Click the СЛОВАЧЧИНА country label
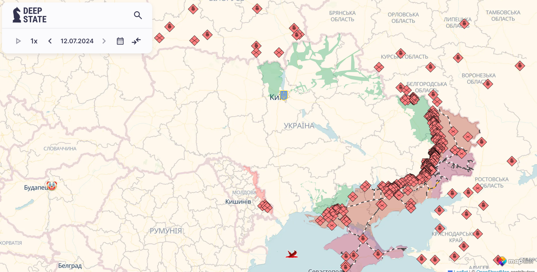This screenshot has height=272, width=537. pyautogui.click(x=60, y=149)
